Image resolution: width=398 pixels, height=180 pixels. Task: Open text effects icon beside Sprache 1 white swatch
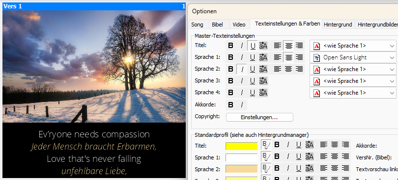tap(266, 156)
